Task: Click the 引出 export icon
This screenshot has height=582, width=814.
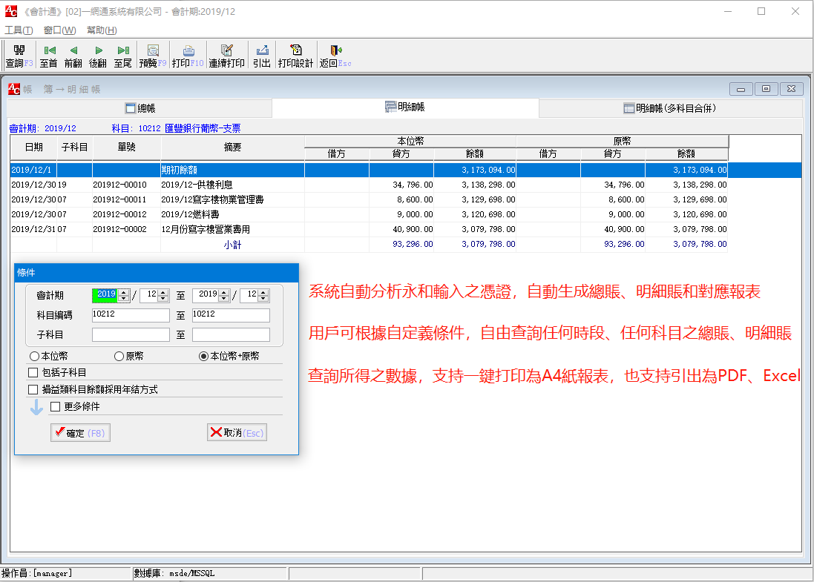Action: [261, 54]
